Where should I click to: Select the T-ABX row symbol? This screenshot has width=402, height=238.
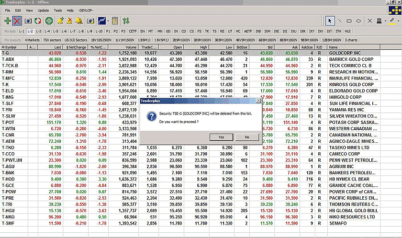pos(8,59)
